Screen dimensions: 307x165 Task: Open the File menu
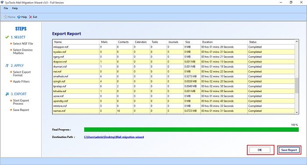click(6, 8)
